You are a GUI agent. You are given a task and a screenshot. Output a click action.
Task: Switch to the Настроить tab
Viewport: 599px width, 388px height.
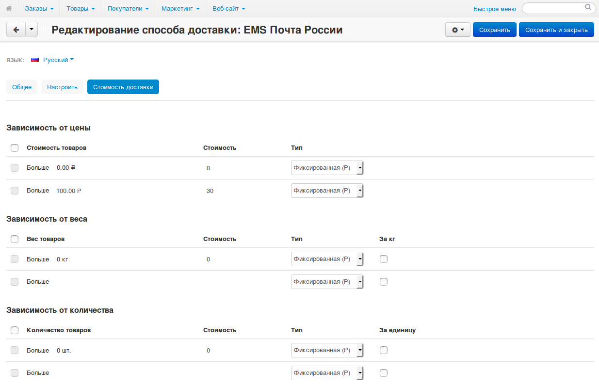62,87
